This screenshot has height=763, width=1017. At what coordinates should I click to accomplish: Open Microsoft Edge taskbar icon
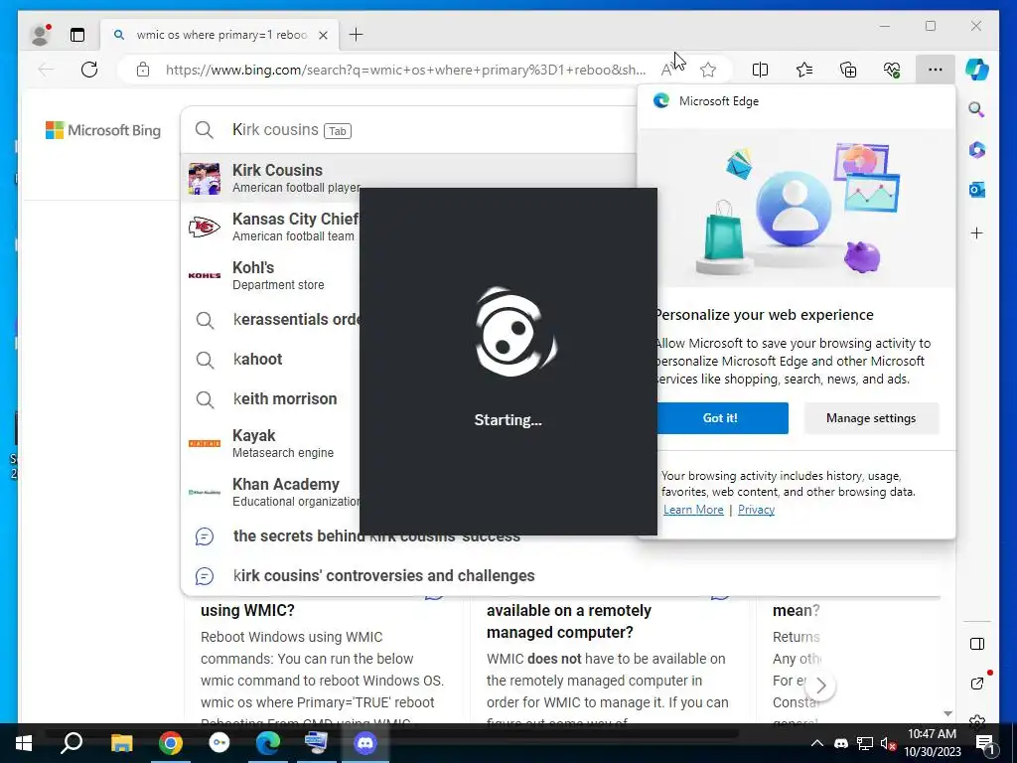coord(268,743)
